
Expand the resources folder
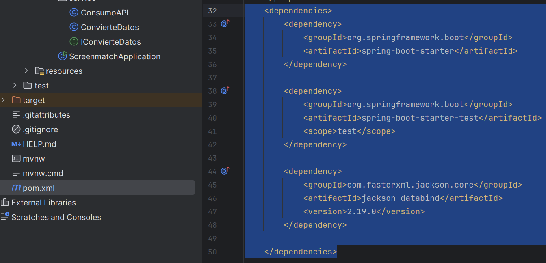(x=26, y=71)
